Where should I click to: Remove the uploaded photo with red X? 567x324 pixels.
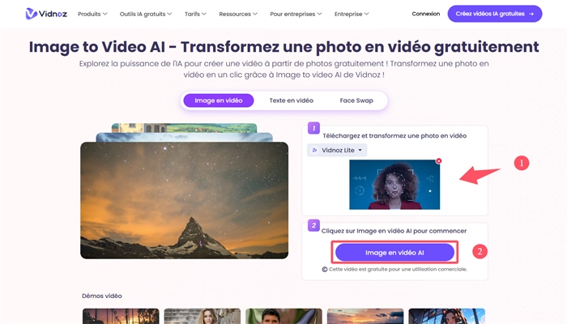[439, 161]
